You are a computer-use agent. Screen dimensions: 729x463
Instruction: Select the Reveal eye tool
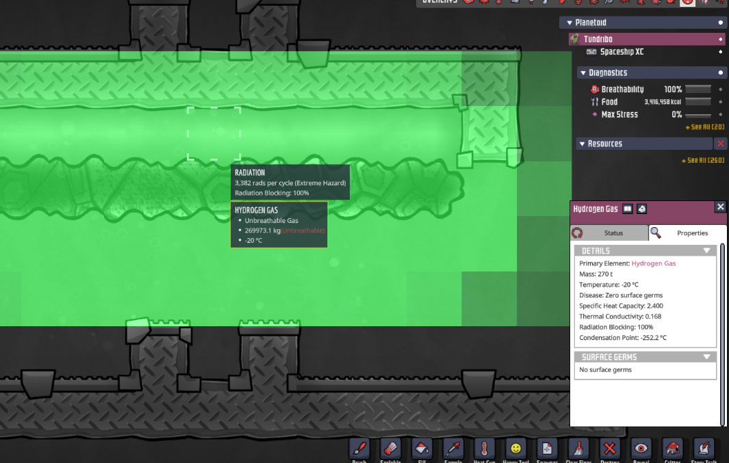641,449
